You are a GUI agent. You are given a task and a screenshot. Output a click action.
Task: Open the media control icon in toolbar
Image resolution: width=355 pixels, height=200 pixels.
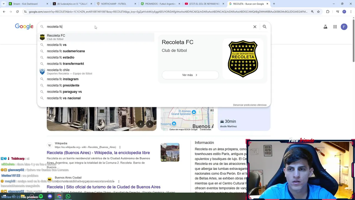[x=337, y=12]
